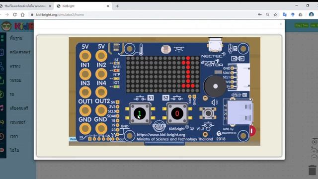Click the light sensor on the board
This screenshot has width=318, height=179.
click(165, 49)
